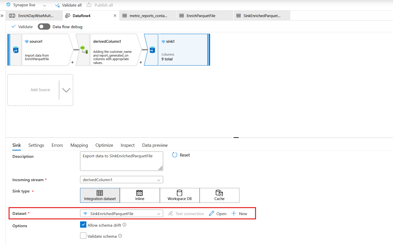The height and width of the screenshot is (245, 393).
Task: Select the Integration dataset sink type
Action: tap(100, 195)
